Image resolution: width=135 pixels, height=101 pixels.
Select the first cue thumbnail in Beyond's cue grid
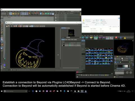pos(87,49)
